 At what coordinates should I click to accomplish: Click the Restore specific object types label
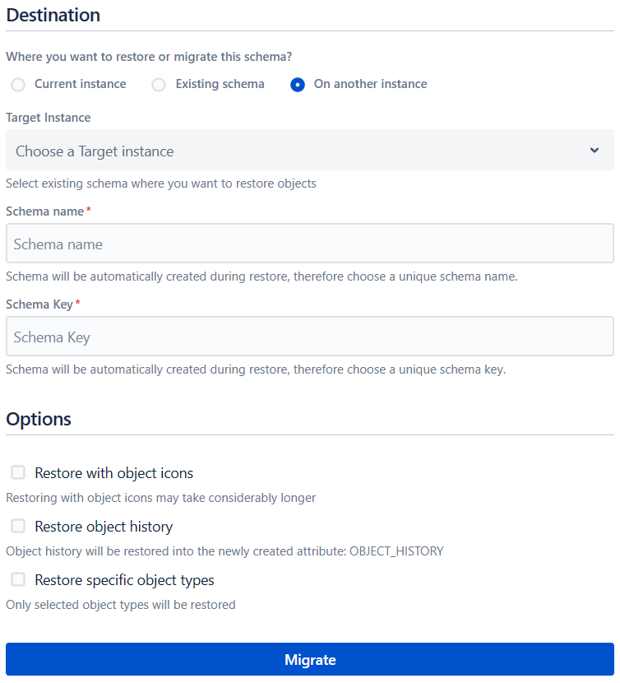(x=124, y=580)
